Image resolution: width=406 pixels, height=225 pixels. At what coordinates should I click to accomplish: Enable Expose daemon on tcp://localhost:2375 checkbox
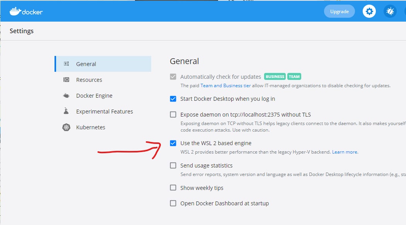[173, 115]
